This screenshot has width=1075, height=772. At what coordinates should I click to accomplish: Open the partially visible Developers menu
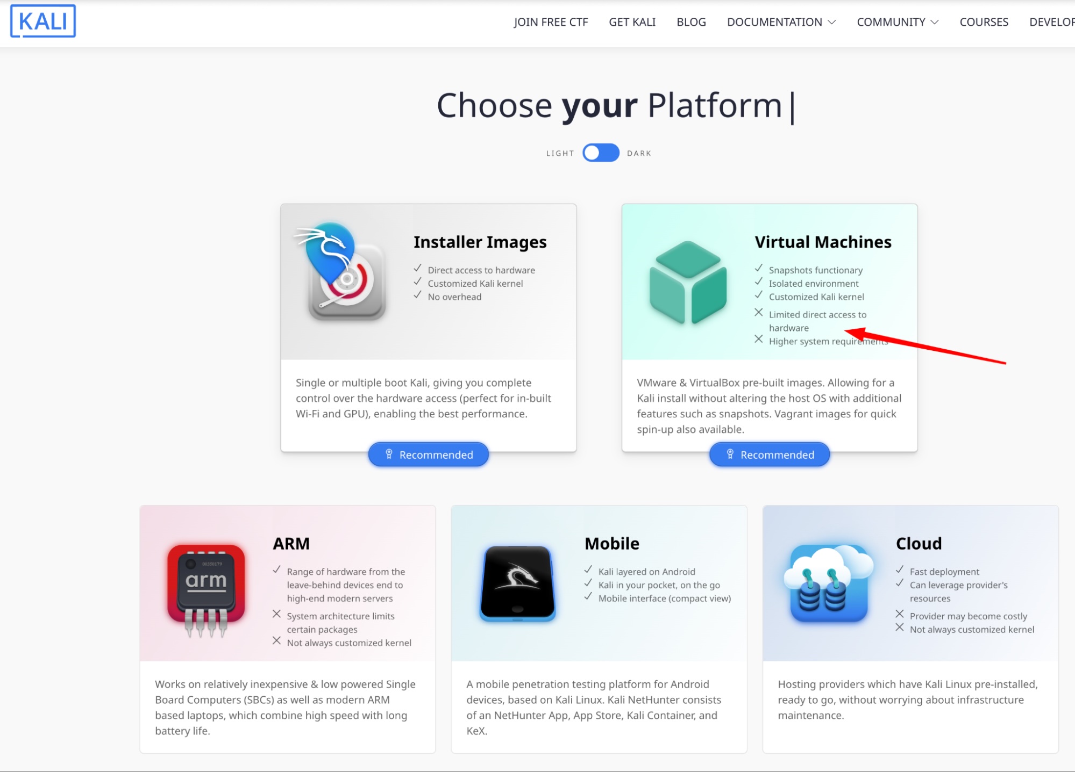pos(1052,22)
